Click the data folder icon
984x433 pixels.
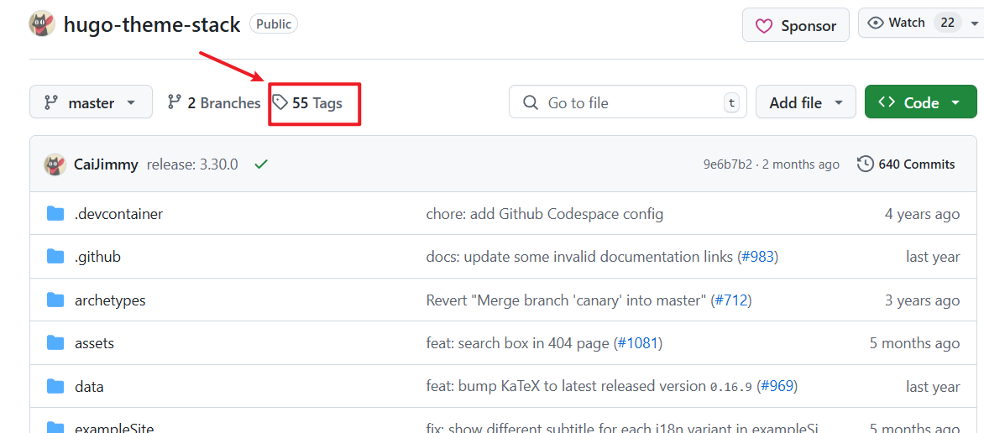tap(55, 387)
